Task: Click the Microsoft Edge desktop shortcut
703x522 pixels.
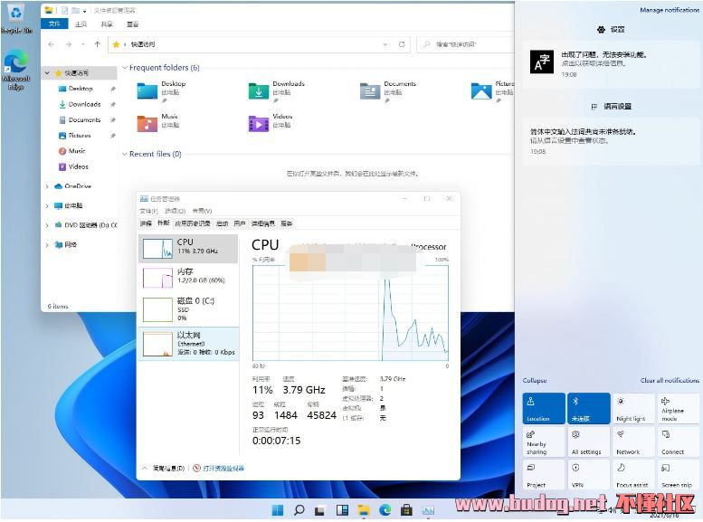Action: coord(15,66)
